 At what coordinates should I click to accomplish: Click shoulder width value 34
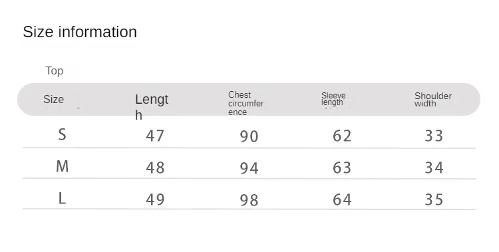pyautogui.click(x=434, y=168)
